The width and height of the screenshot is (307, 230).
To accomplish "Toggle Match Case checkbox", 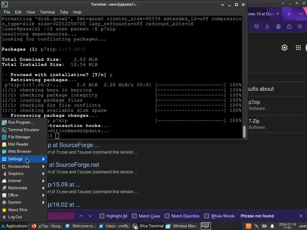I will [x=134, y=216].
